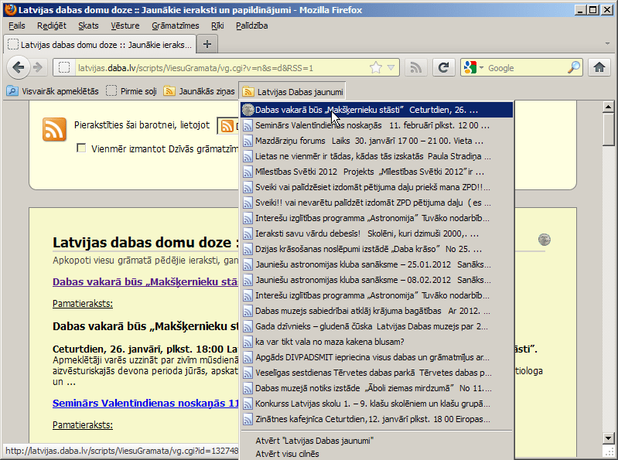Open Dabas muzejs sabiedrībai atklāj krājuma bagātības
The image size is (618, 460).
(377, 311)
